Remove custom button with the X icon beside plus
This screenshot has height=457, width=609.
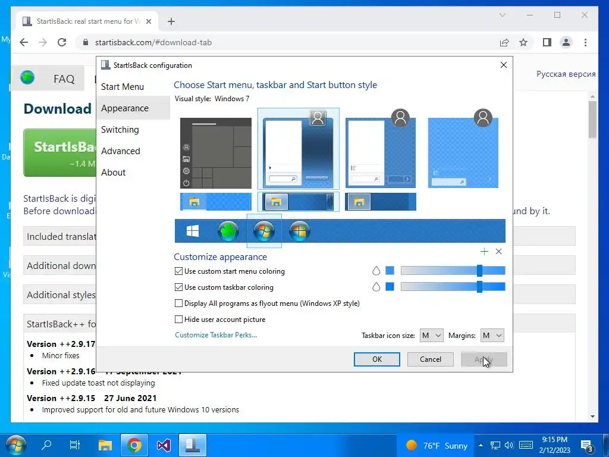[499, 252]
